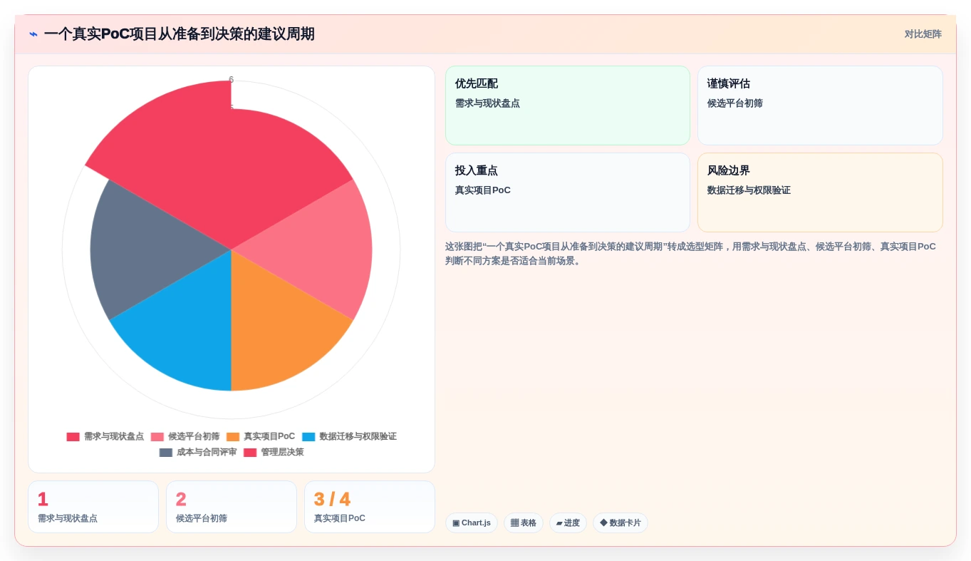Click the description paragraph starting with 这张图把

[691, 254]
